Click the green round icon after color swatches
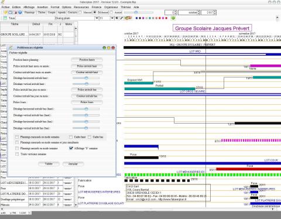This screenshot has height=219, width=281. pyautogui.click(x=173, y=18)
